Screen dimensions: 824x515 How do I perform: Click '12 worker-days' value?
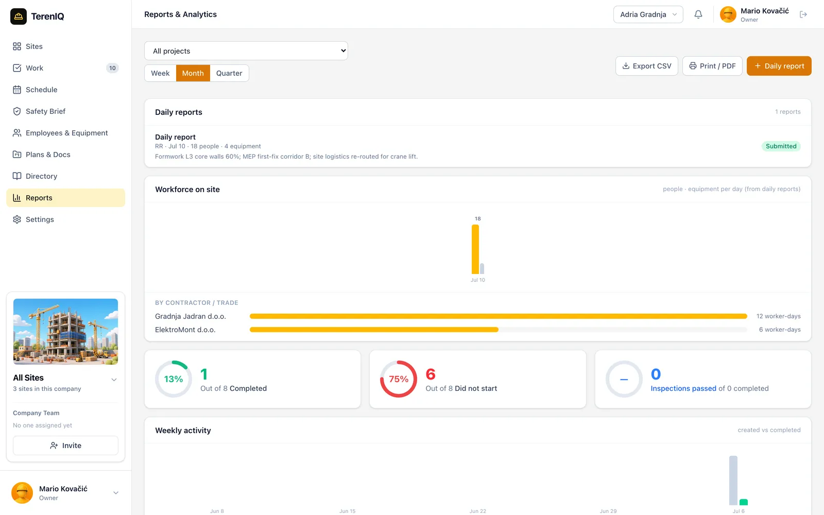click(x=778, y=316)
